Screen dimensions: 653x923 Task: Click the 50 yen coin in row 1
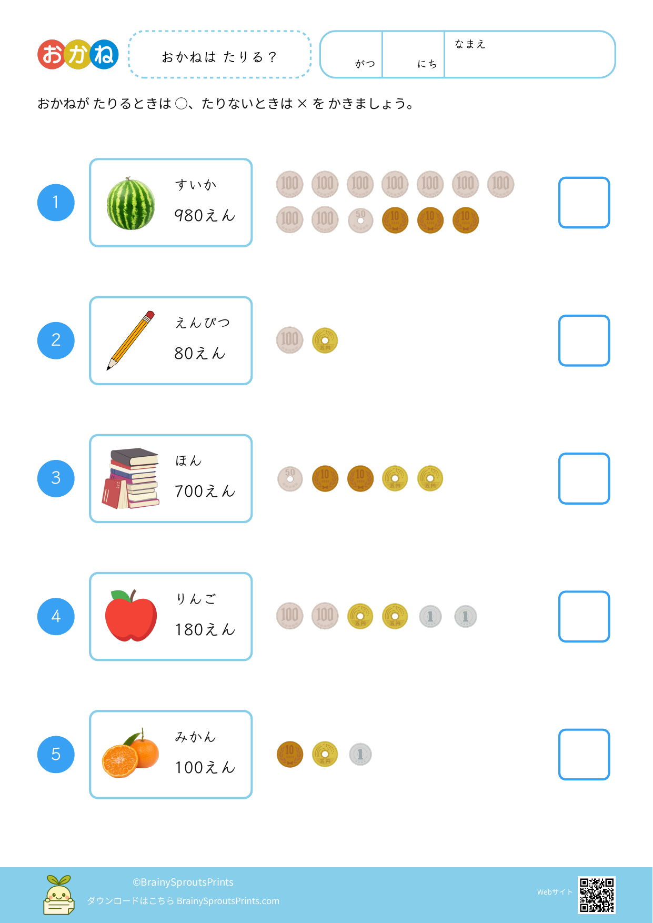360,220
